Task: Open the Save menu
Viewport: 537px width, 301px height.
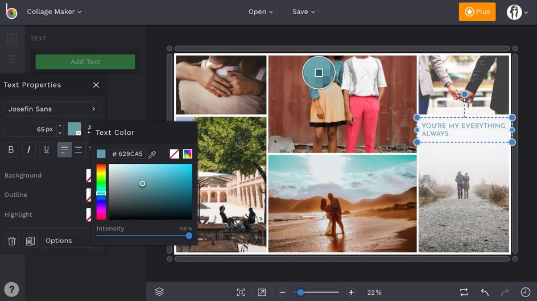Action: pos(303,11)
